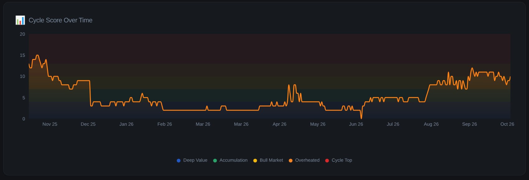Click the y-axis value 5

click(x=24, y=98)
